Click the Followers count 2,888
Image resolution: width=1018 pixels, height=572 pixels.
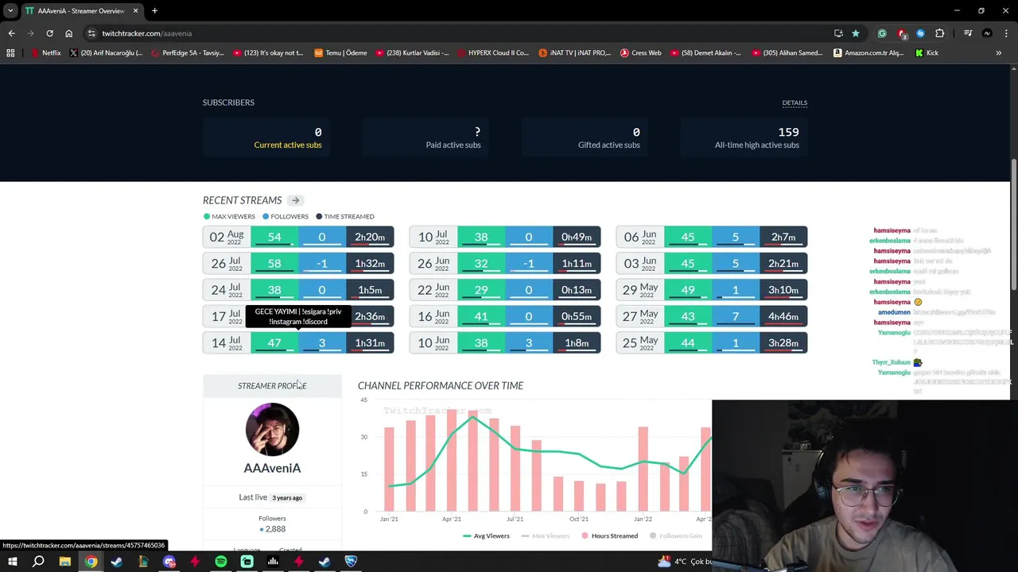(x=275, y=529)
